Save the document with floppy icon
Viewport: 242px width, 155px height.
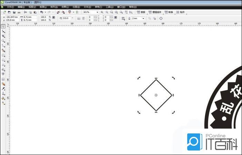[14, 12]
